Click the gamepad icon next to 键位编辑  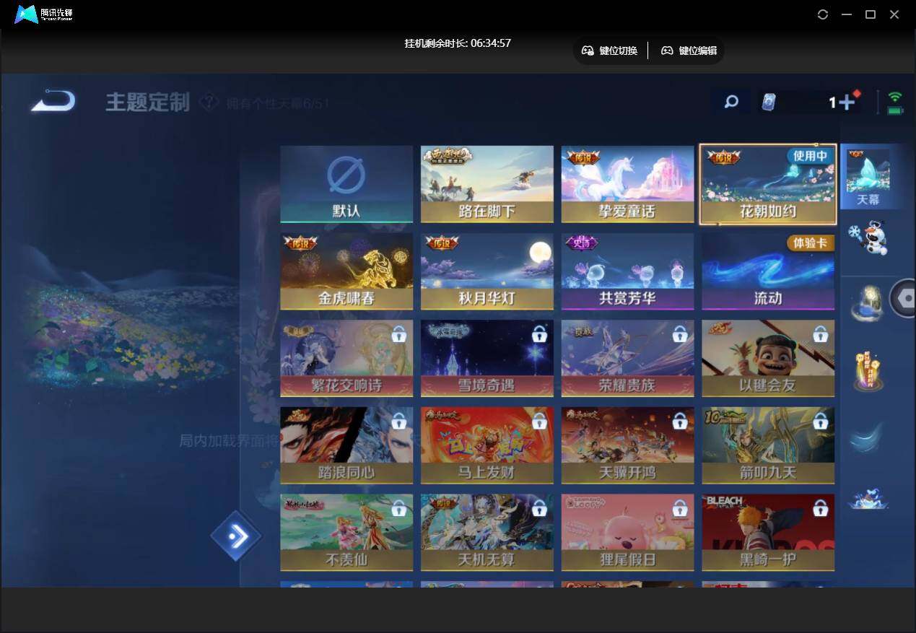(x=667, y=51)
